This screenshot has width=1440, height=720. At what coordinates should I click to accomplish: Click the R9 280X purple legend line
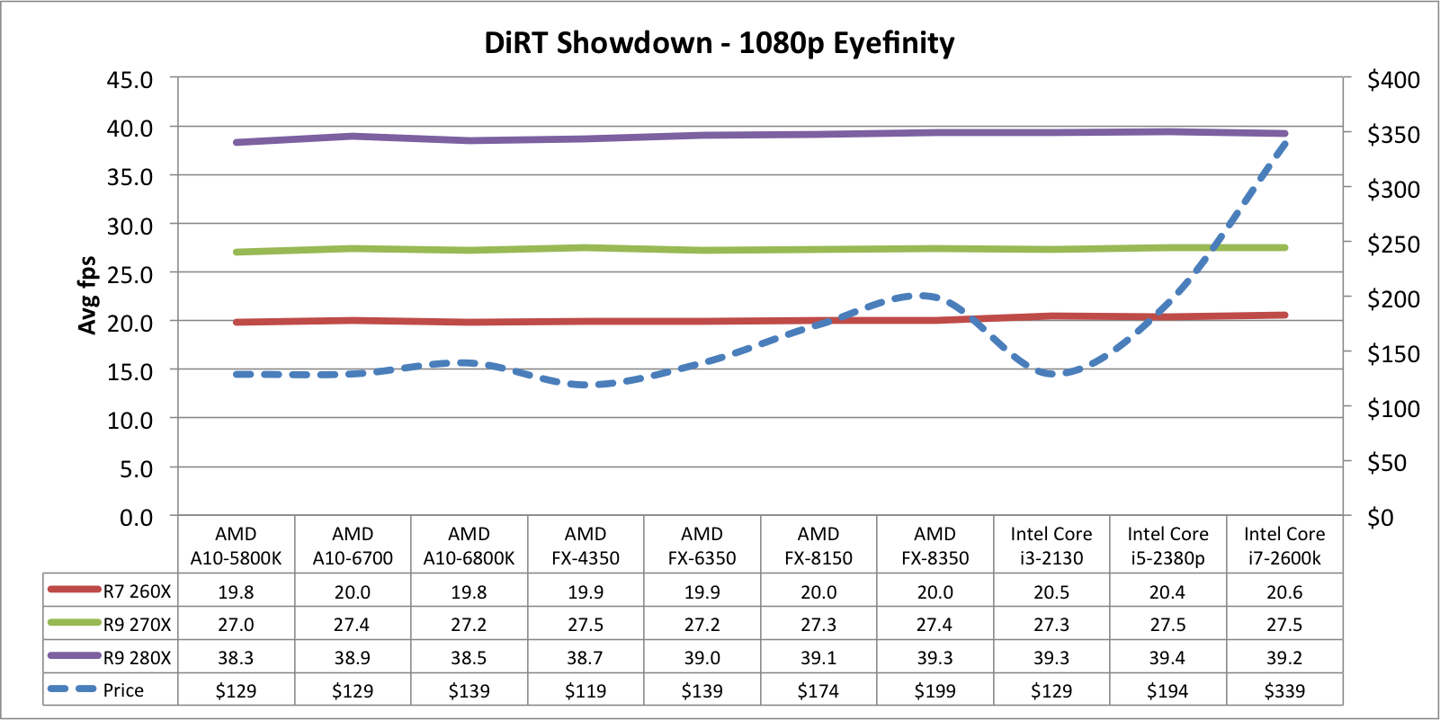74,655
